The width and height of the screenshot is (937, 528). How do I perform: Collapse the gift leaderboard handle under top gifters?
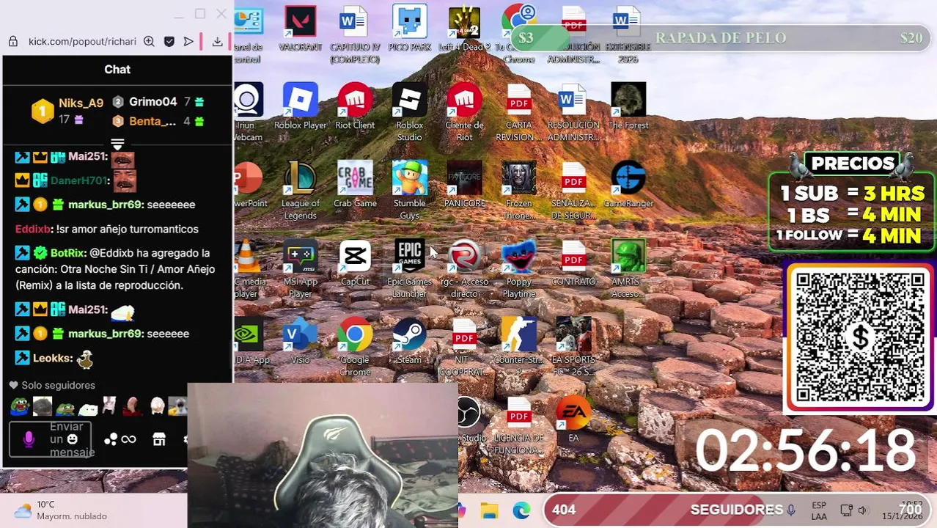tap(117, 144)
